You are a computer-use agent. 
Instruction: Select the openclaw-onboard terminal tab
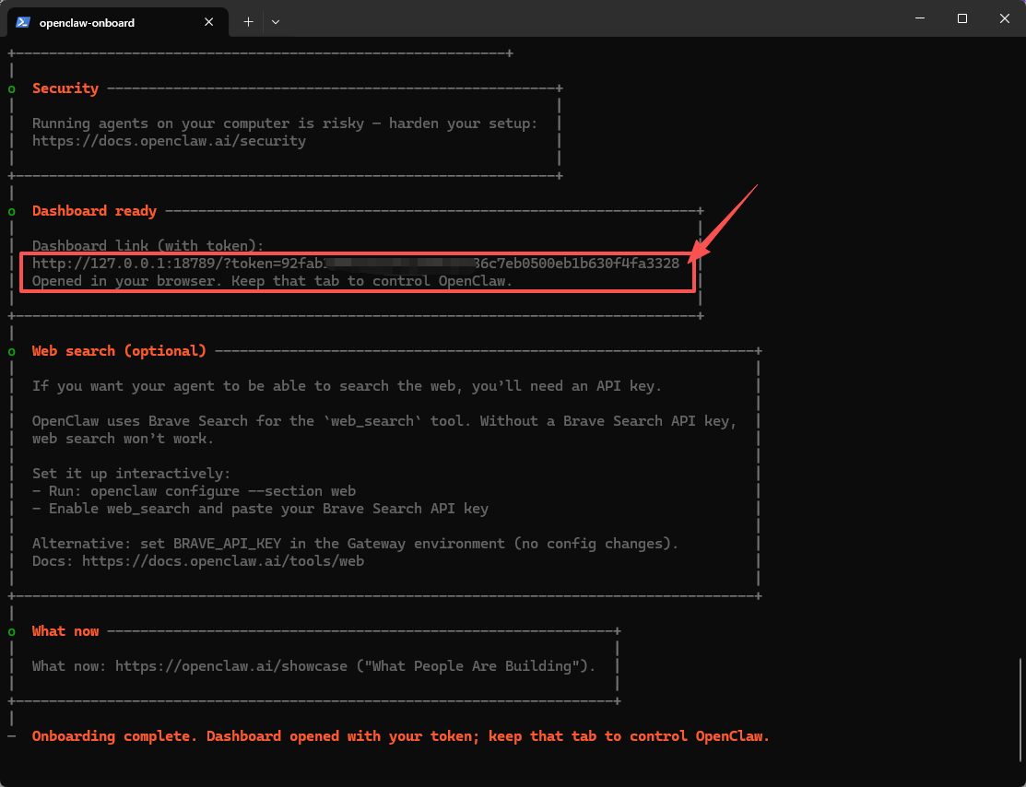(118, 21)
